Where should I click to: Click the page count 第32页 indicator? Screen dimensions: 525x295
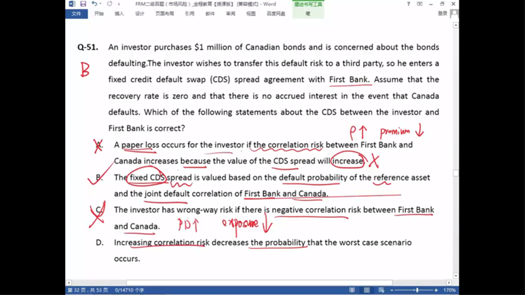(87, 290)
